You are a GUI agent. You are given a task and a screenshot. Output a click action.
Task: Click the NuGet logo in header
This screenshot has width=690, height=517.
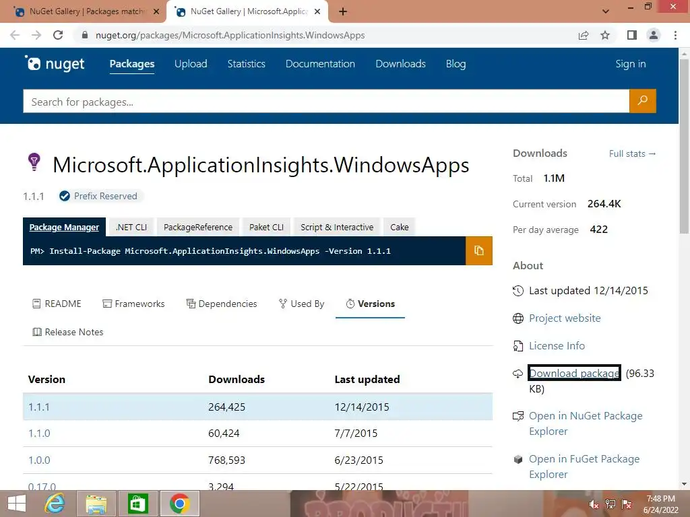[x=55, y=64]
